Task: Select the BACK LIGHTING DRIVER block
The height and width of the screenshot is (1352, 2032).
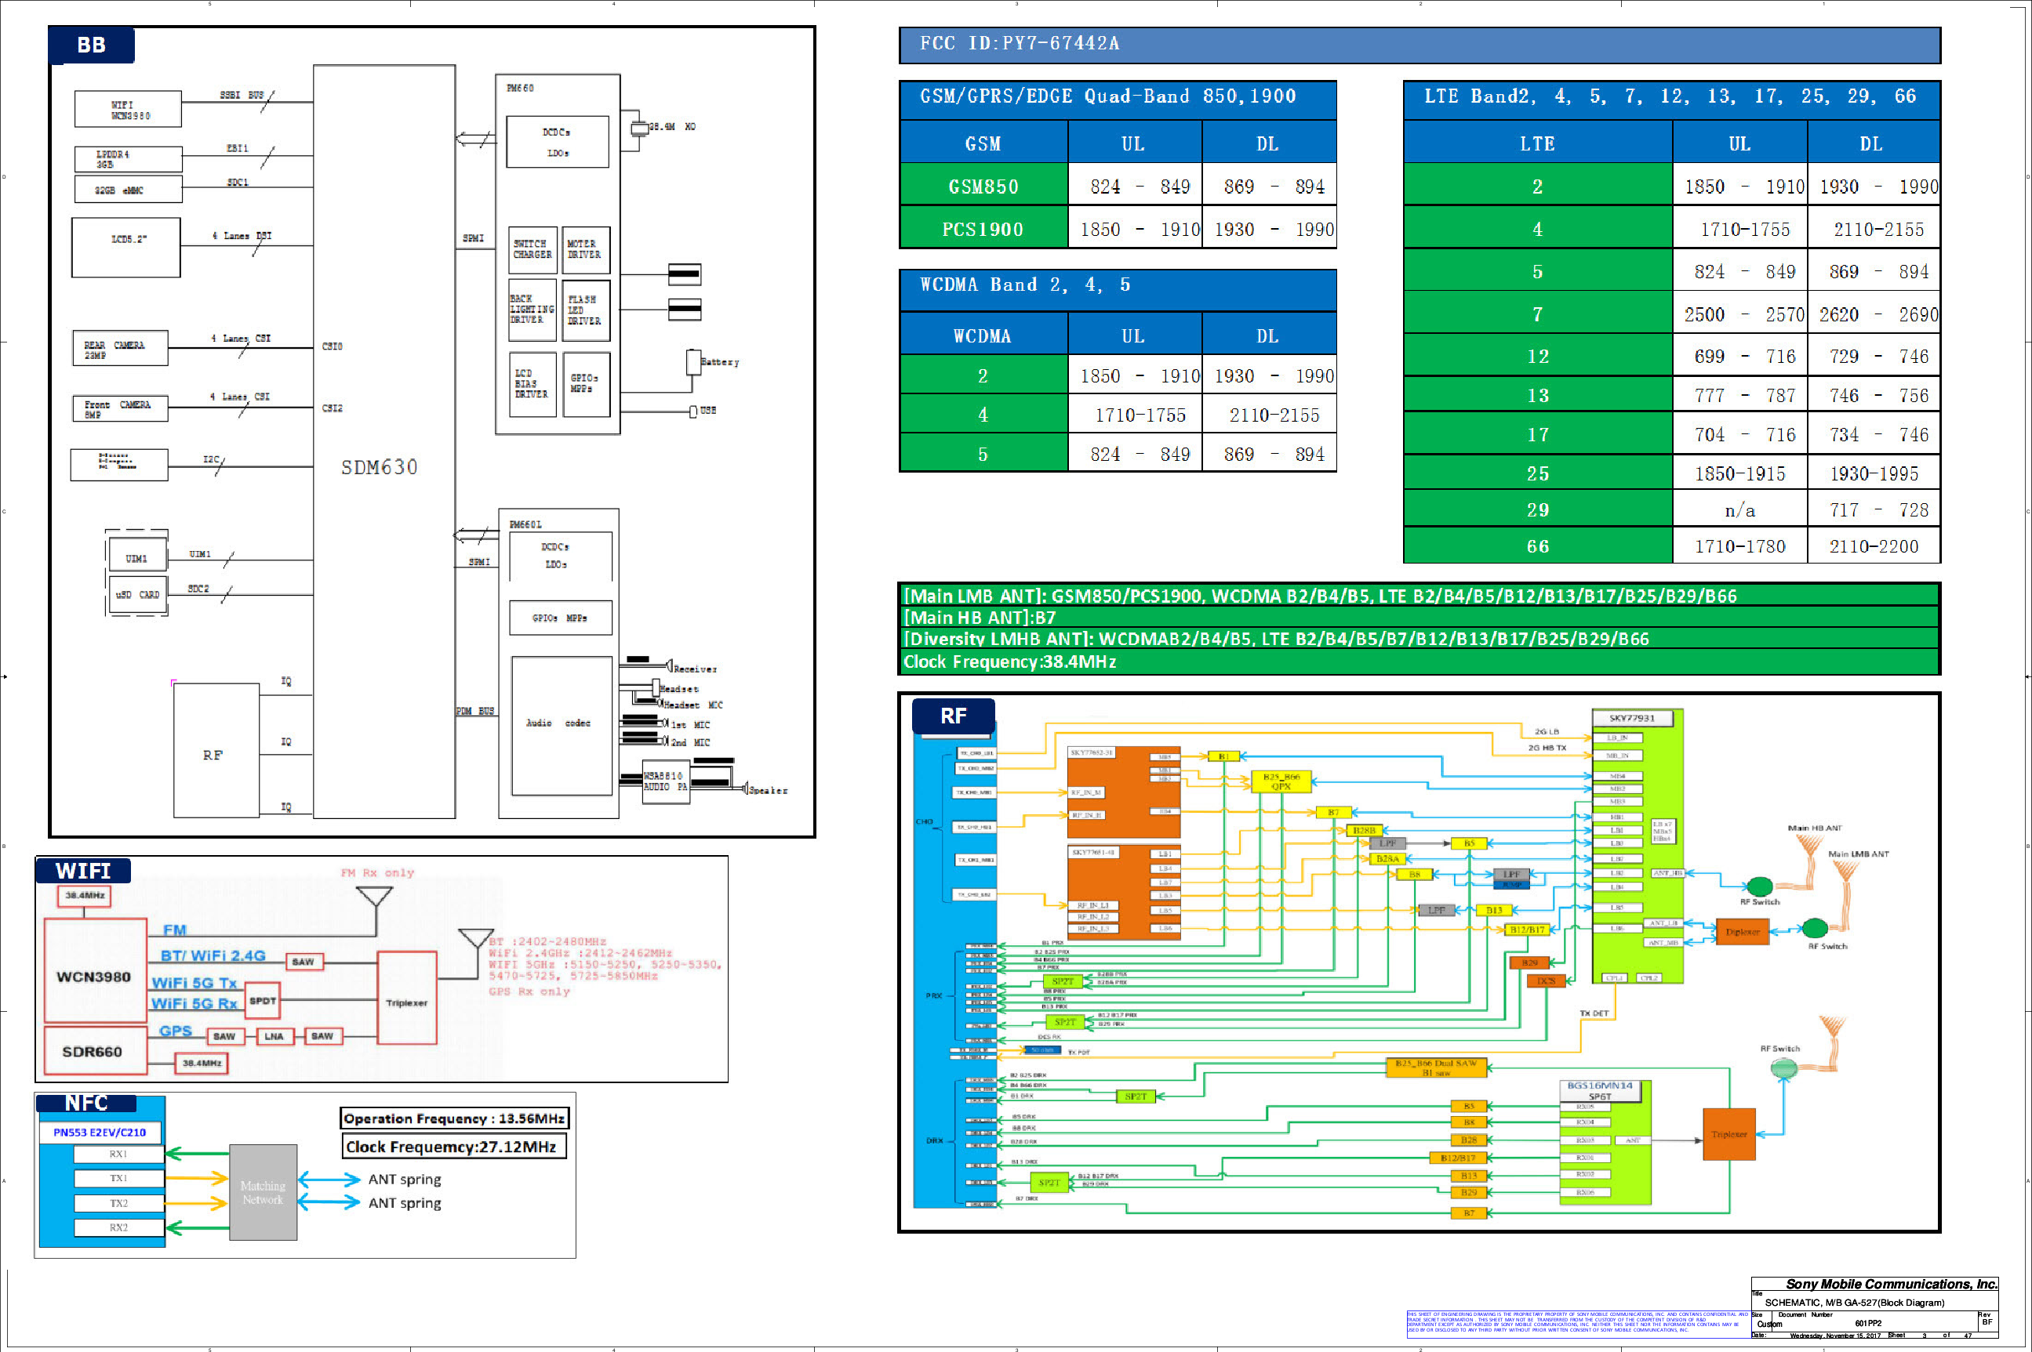Action: (x=533, y=310)
